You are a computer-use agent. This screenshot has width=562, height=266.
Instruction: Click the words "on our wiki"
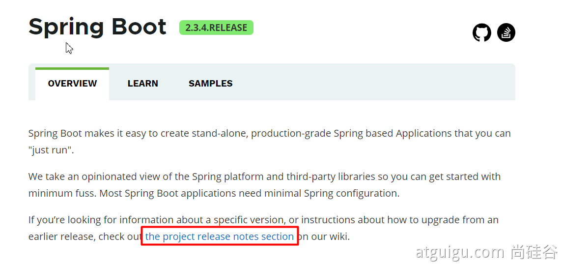point(324,236)
